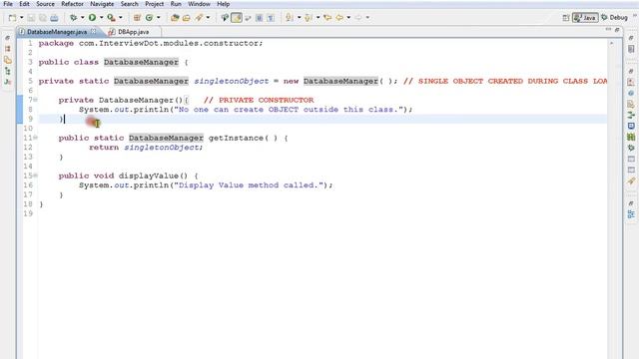Maximize the editor area

point(617,30)
